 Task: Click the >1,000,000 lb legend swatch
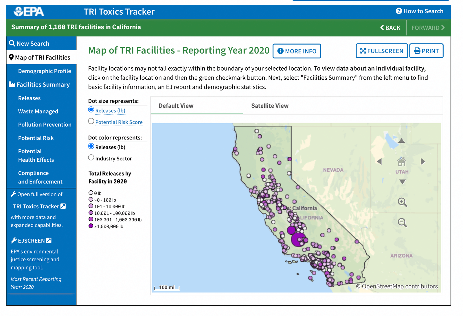[91, 226]
